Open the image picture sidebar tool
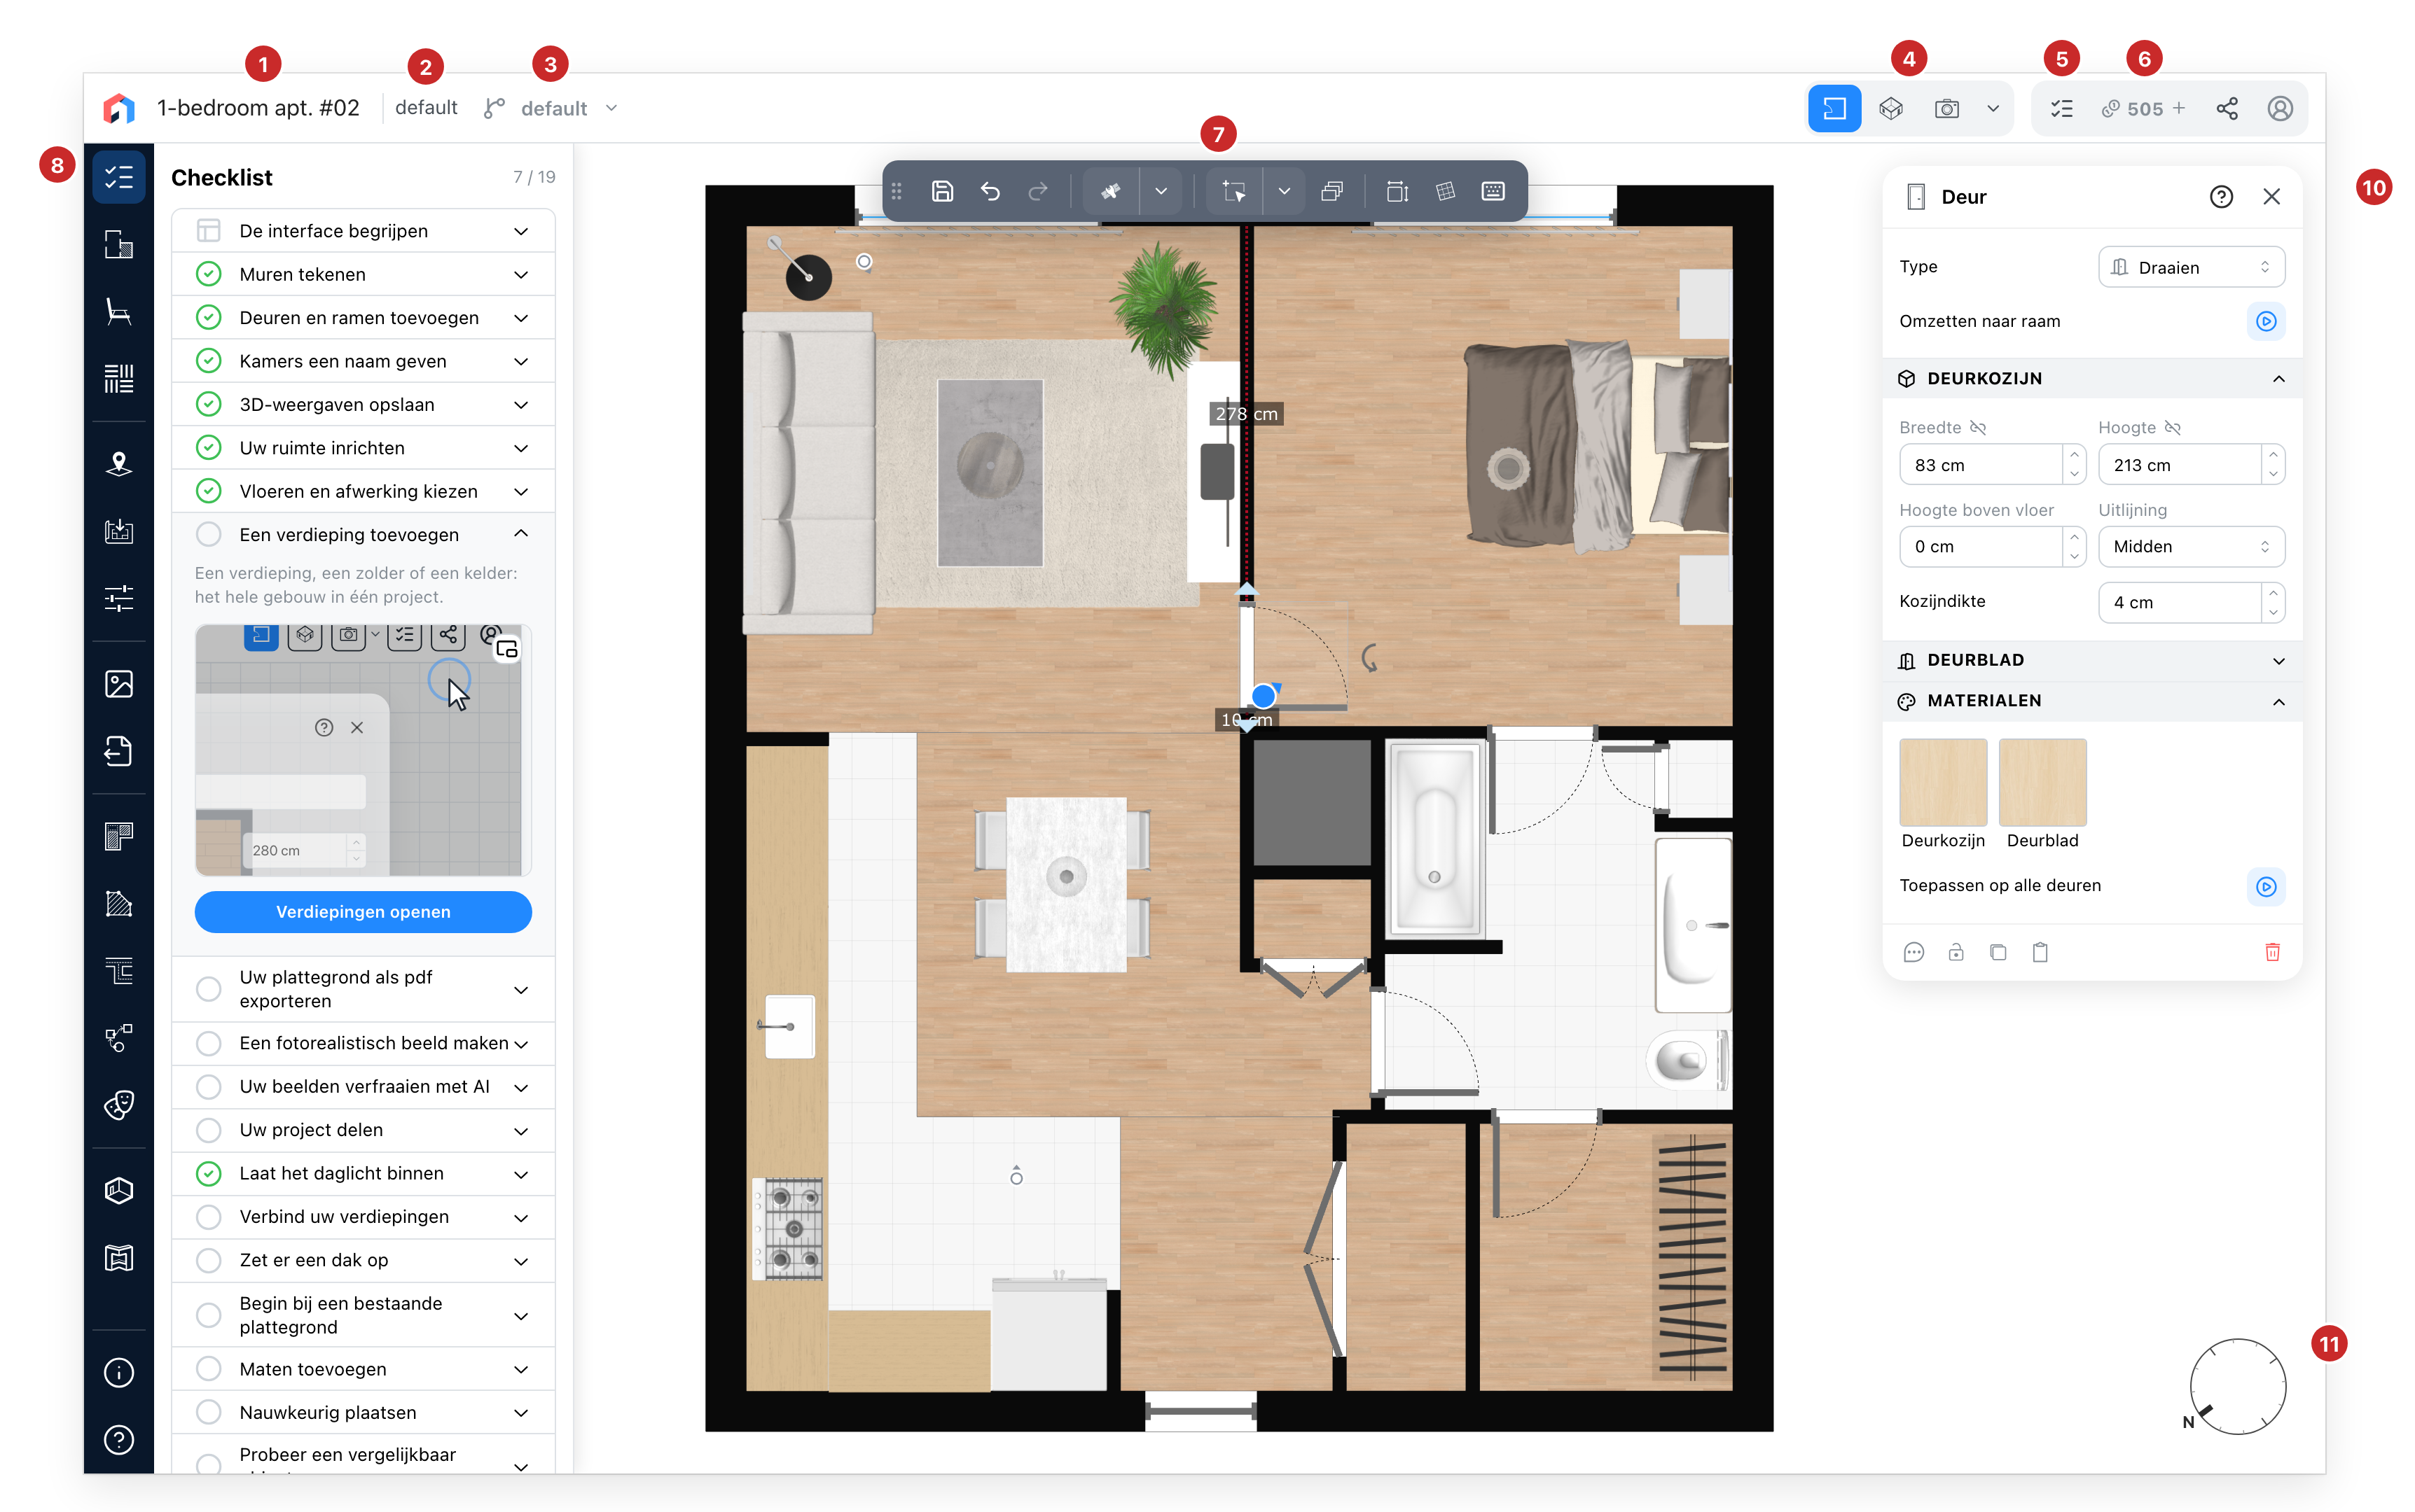 coord(119,684)
